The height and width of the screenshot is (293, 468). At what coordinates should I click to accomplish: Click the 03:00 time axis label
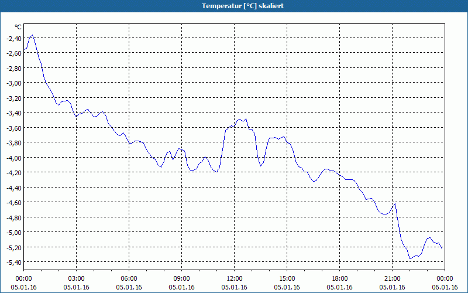coord(76,279)
